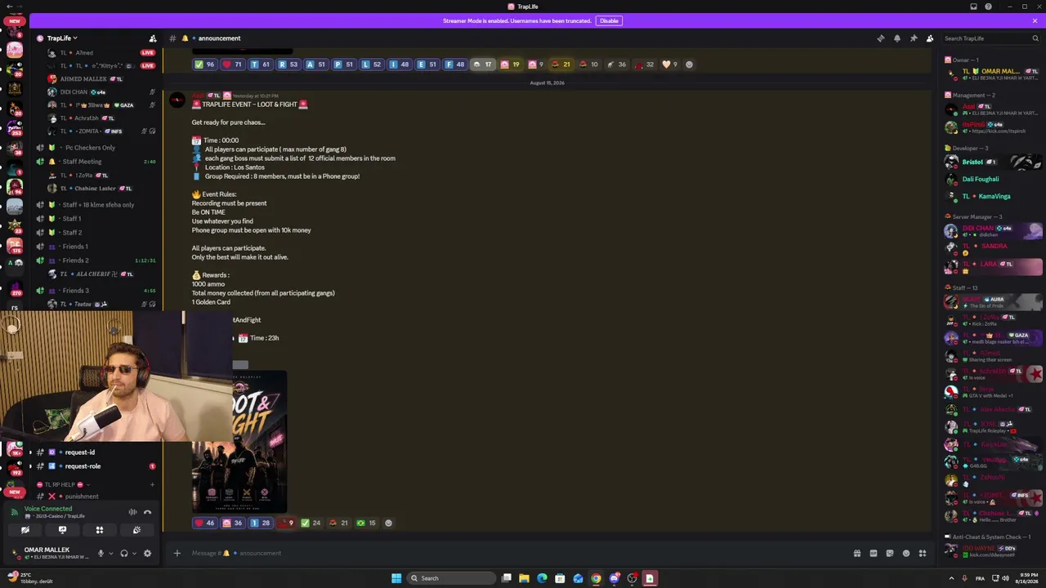The height and width of the screenshot is (588, 1046).
Task: Toggle the T letter reaction with 61
Action: [x=260, y=65]
